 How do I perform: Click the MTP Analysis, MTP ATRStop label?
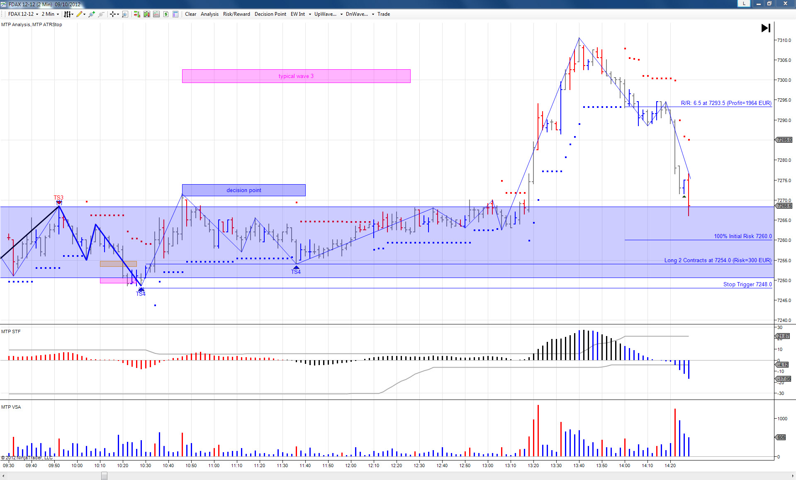pos(32,24)
